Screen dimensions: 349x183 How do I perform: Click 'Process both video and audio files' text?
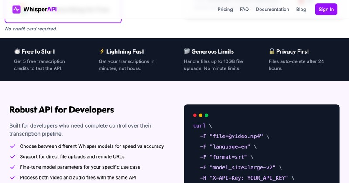click(78, 177)
